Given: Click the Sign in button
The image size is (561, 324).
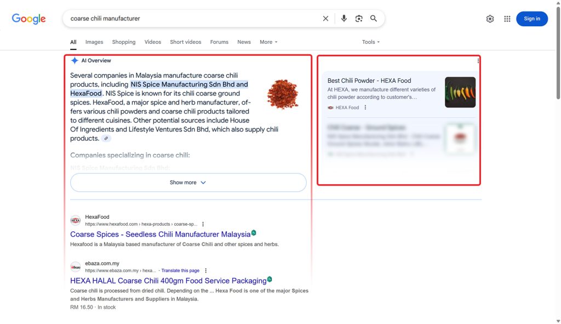Looking at the screenshot, I should [x=531, y=19].
